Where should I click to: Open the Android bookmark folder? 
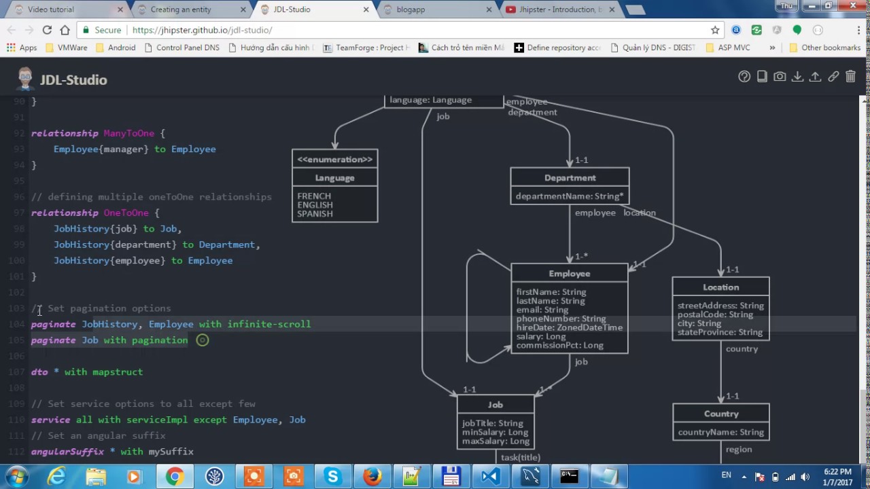[x=116, y=48]
